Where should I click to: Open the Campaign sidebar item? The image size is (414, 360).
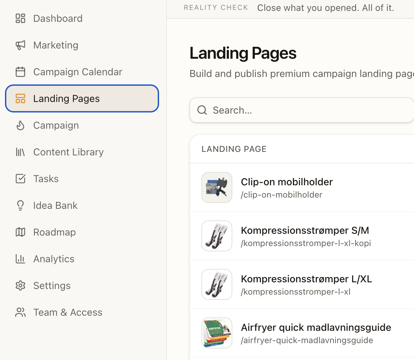(x=82, y=125)
